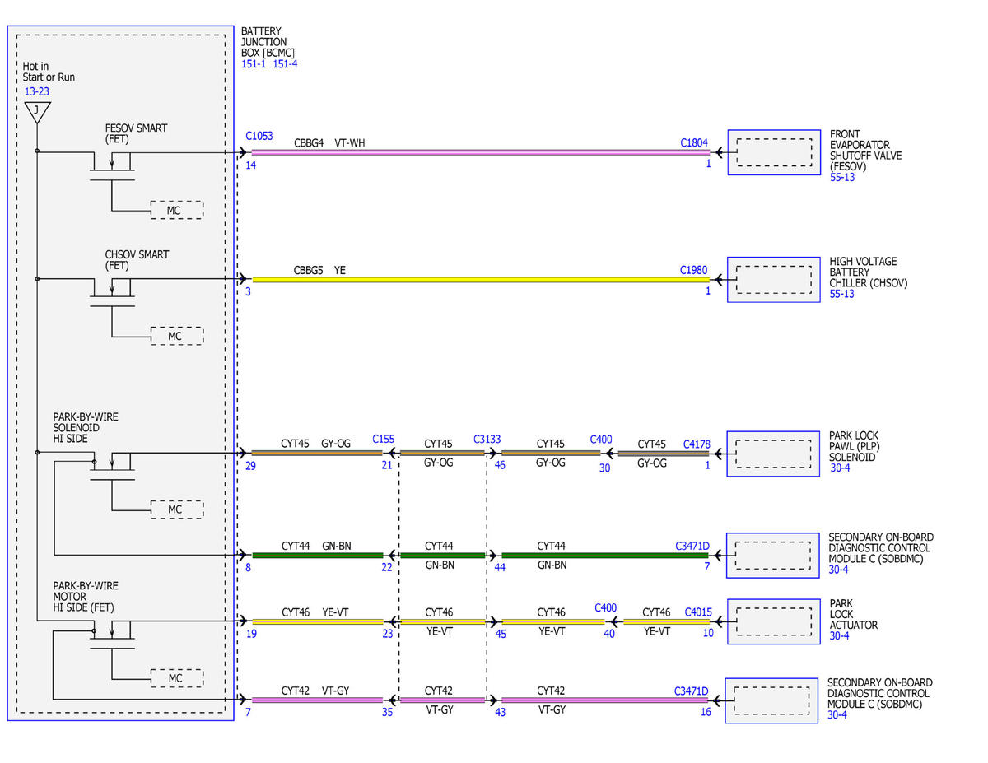The image size is (988, 763).
Task: Open 30-4 reference under Park Lock Pawl Solenoid
Action: [x=840, y=468]
